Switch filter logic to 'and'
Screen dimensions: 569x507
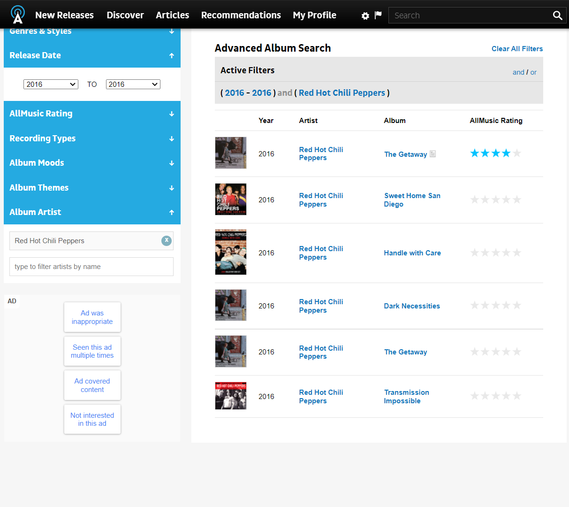point(518,72)
